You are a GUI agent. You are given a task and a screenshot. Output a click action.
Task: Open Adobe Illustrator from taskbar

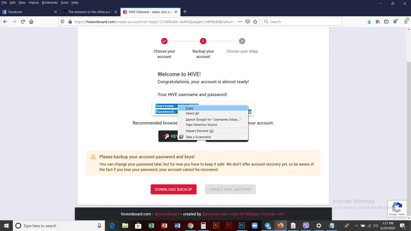pyautogui.click(x=216, y=226)
